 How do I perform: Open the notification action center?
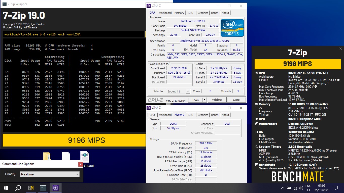335,188
